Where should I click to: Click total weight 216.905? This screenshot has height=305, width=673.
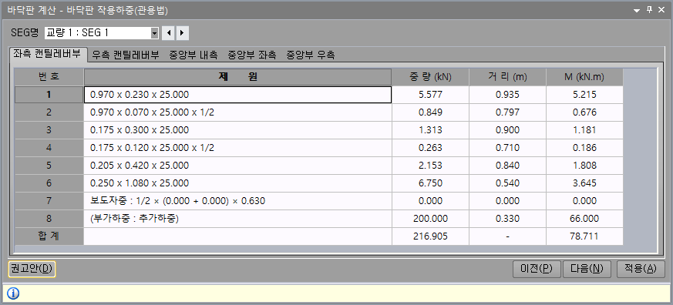tap(430, 236)
